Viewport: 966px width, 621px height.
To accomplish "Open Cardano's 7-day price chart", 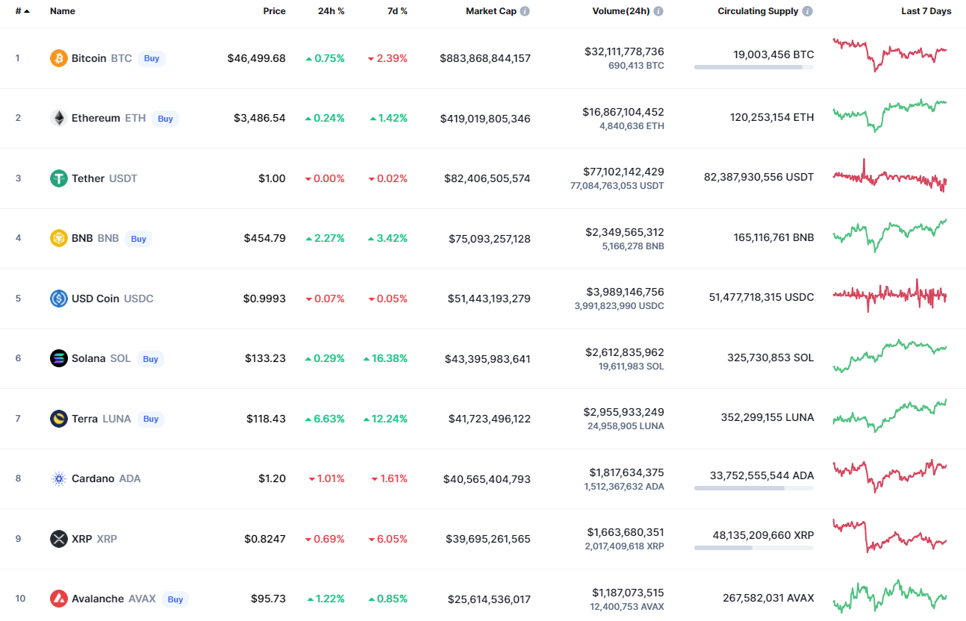I will [890, 476].
